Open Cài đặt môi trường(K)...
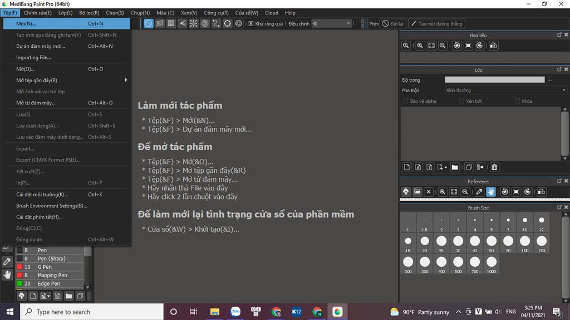 (x=67, y=194)
